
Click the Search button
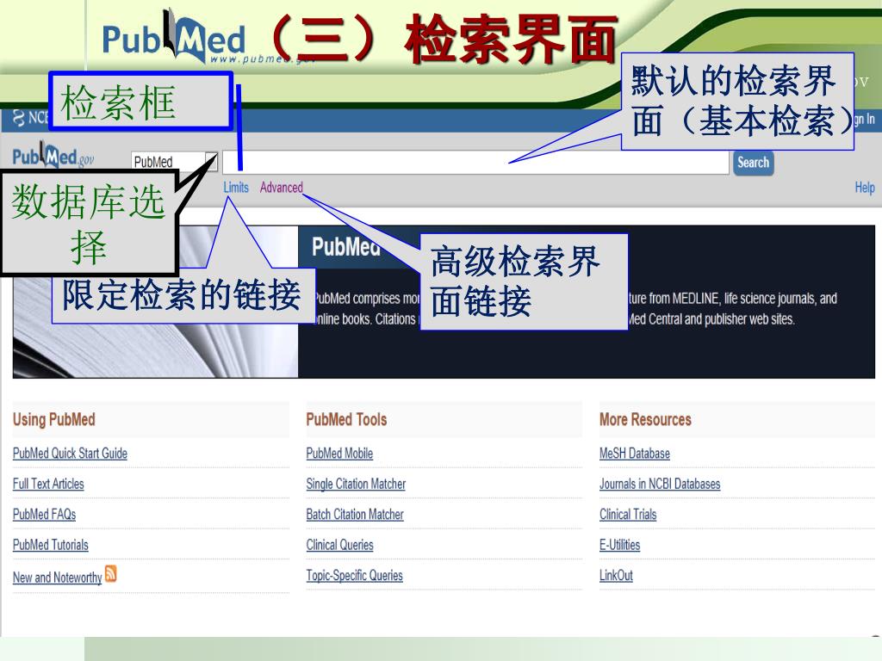point(753,163)
